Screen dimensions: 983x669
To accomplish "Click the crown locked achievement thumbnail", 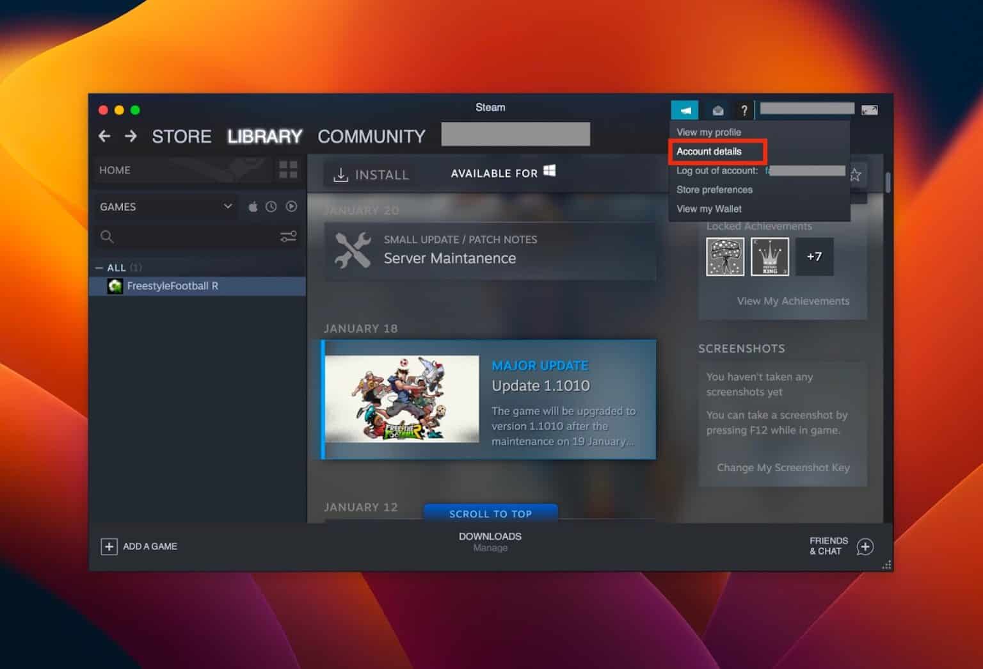I will point(770,257).
